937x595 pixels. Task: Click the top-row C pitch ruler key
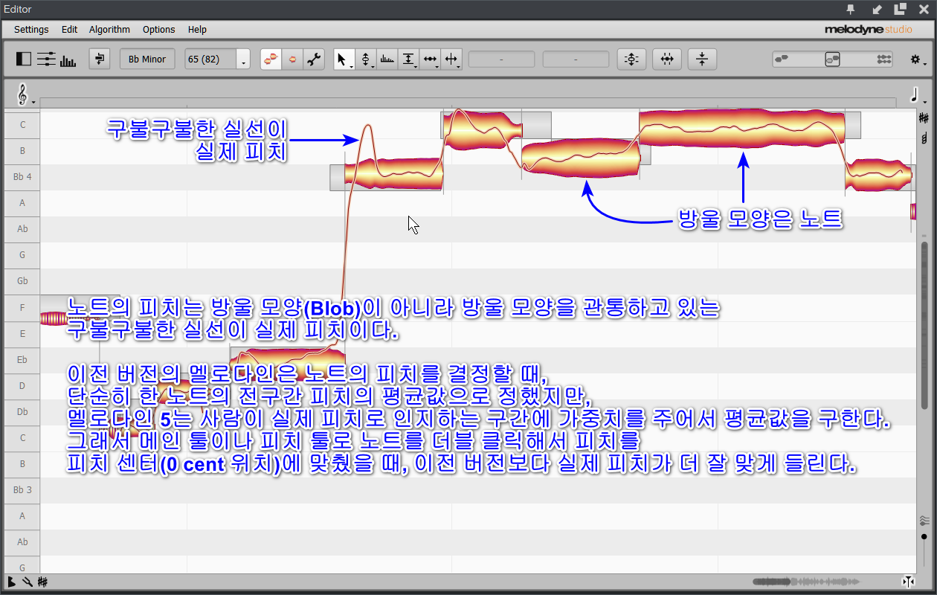22,124
